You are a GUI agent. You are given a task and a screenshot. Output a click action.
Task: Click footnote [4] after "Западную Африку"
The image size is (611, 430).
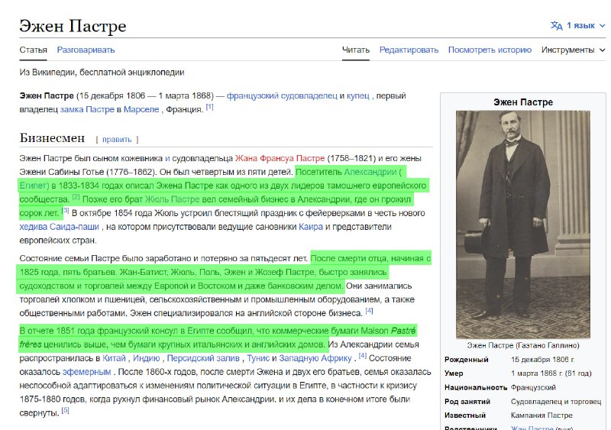[362, 356]
